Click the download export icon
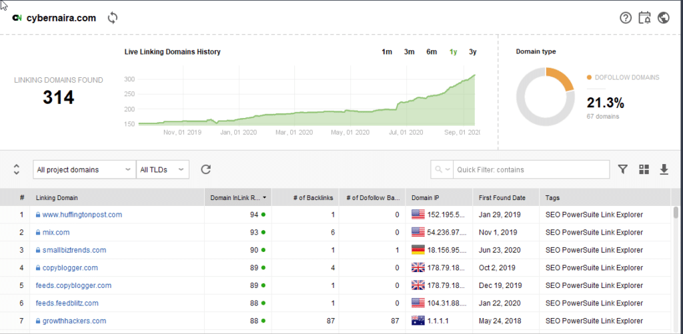 coord(664,169)
